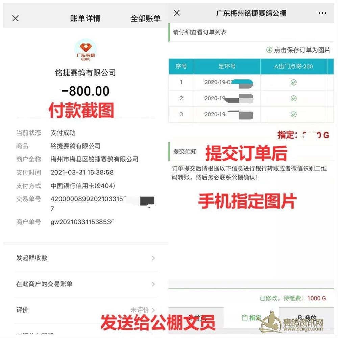Close the 账单详情 bill detail page

pos(15,18)
